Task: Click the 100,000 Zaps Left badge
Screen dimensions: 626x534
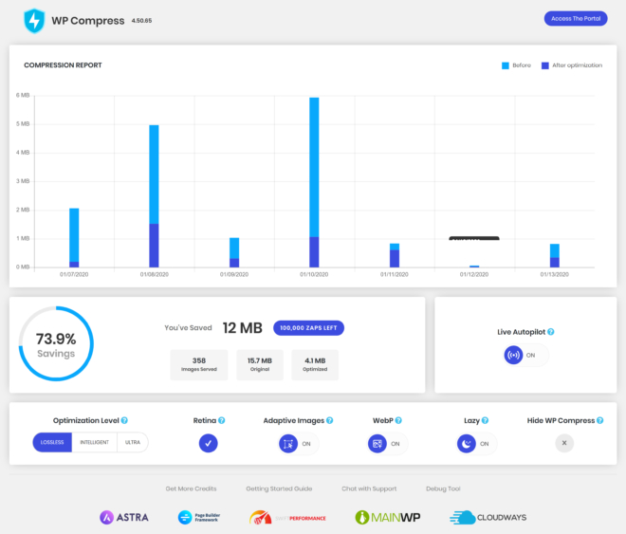Action: coord(308,327)
